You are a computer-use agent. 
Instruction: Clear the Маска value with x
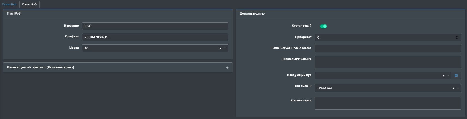(x=221, y=48)
